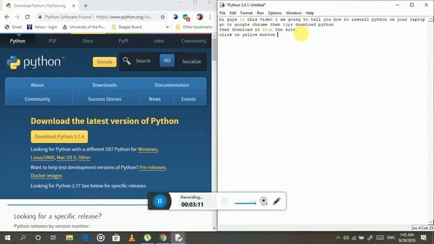Open the Documentation site menu
Image resolution: width=434 pixels, height=244 pixels.
pyautogui.click(x=172, y=85)
